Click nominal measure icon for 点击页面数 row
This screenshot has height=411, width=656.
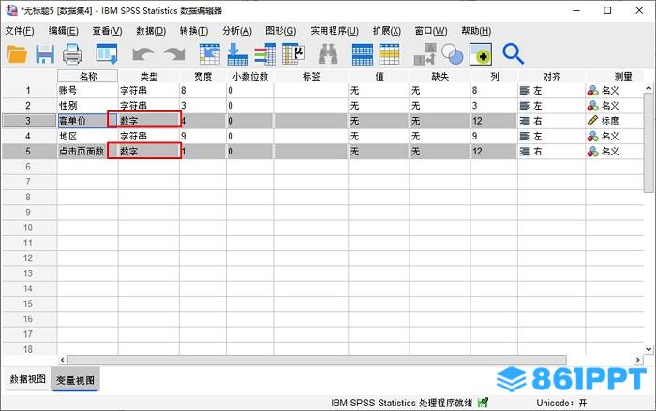coord(593,152)
